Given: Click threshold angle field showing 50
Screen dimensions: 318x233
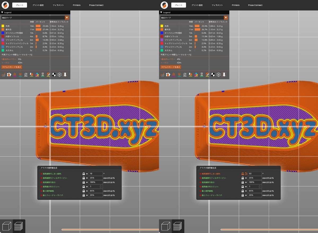Looking at the screenshot, I should (x=255, y=174).
